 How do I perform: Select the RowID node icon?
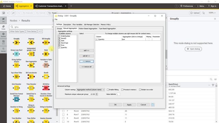(x=46, y=77)
